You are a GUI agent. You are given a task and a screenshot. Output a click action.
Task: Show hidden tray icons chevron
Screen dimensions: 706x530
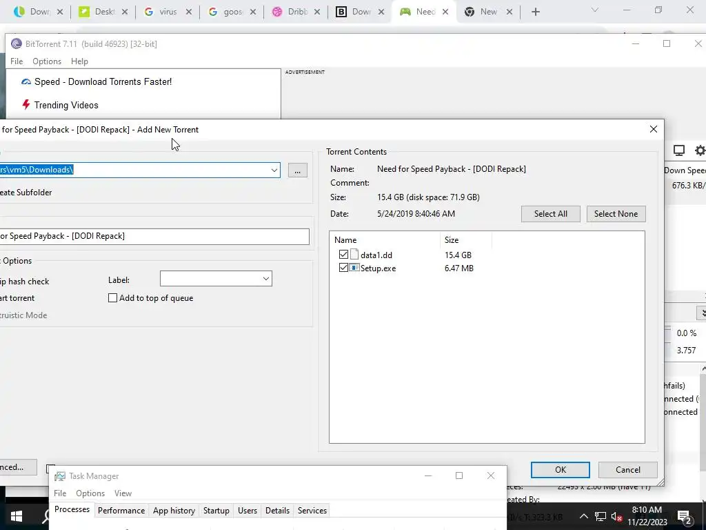[x=583, y=516]
